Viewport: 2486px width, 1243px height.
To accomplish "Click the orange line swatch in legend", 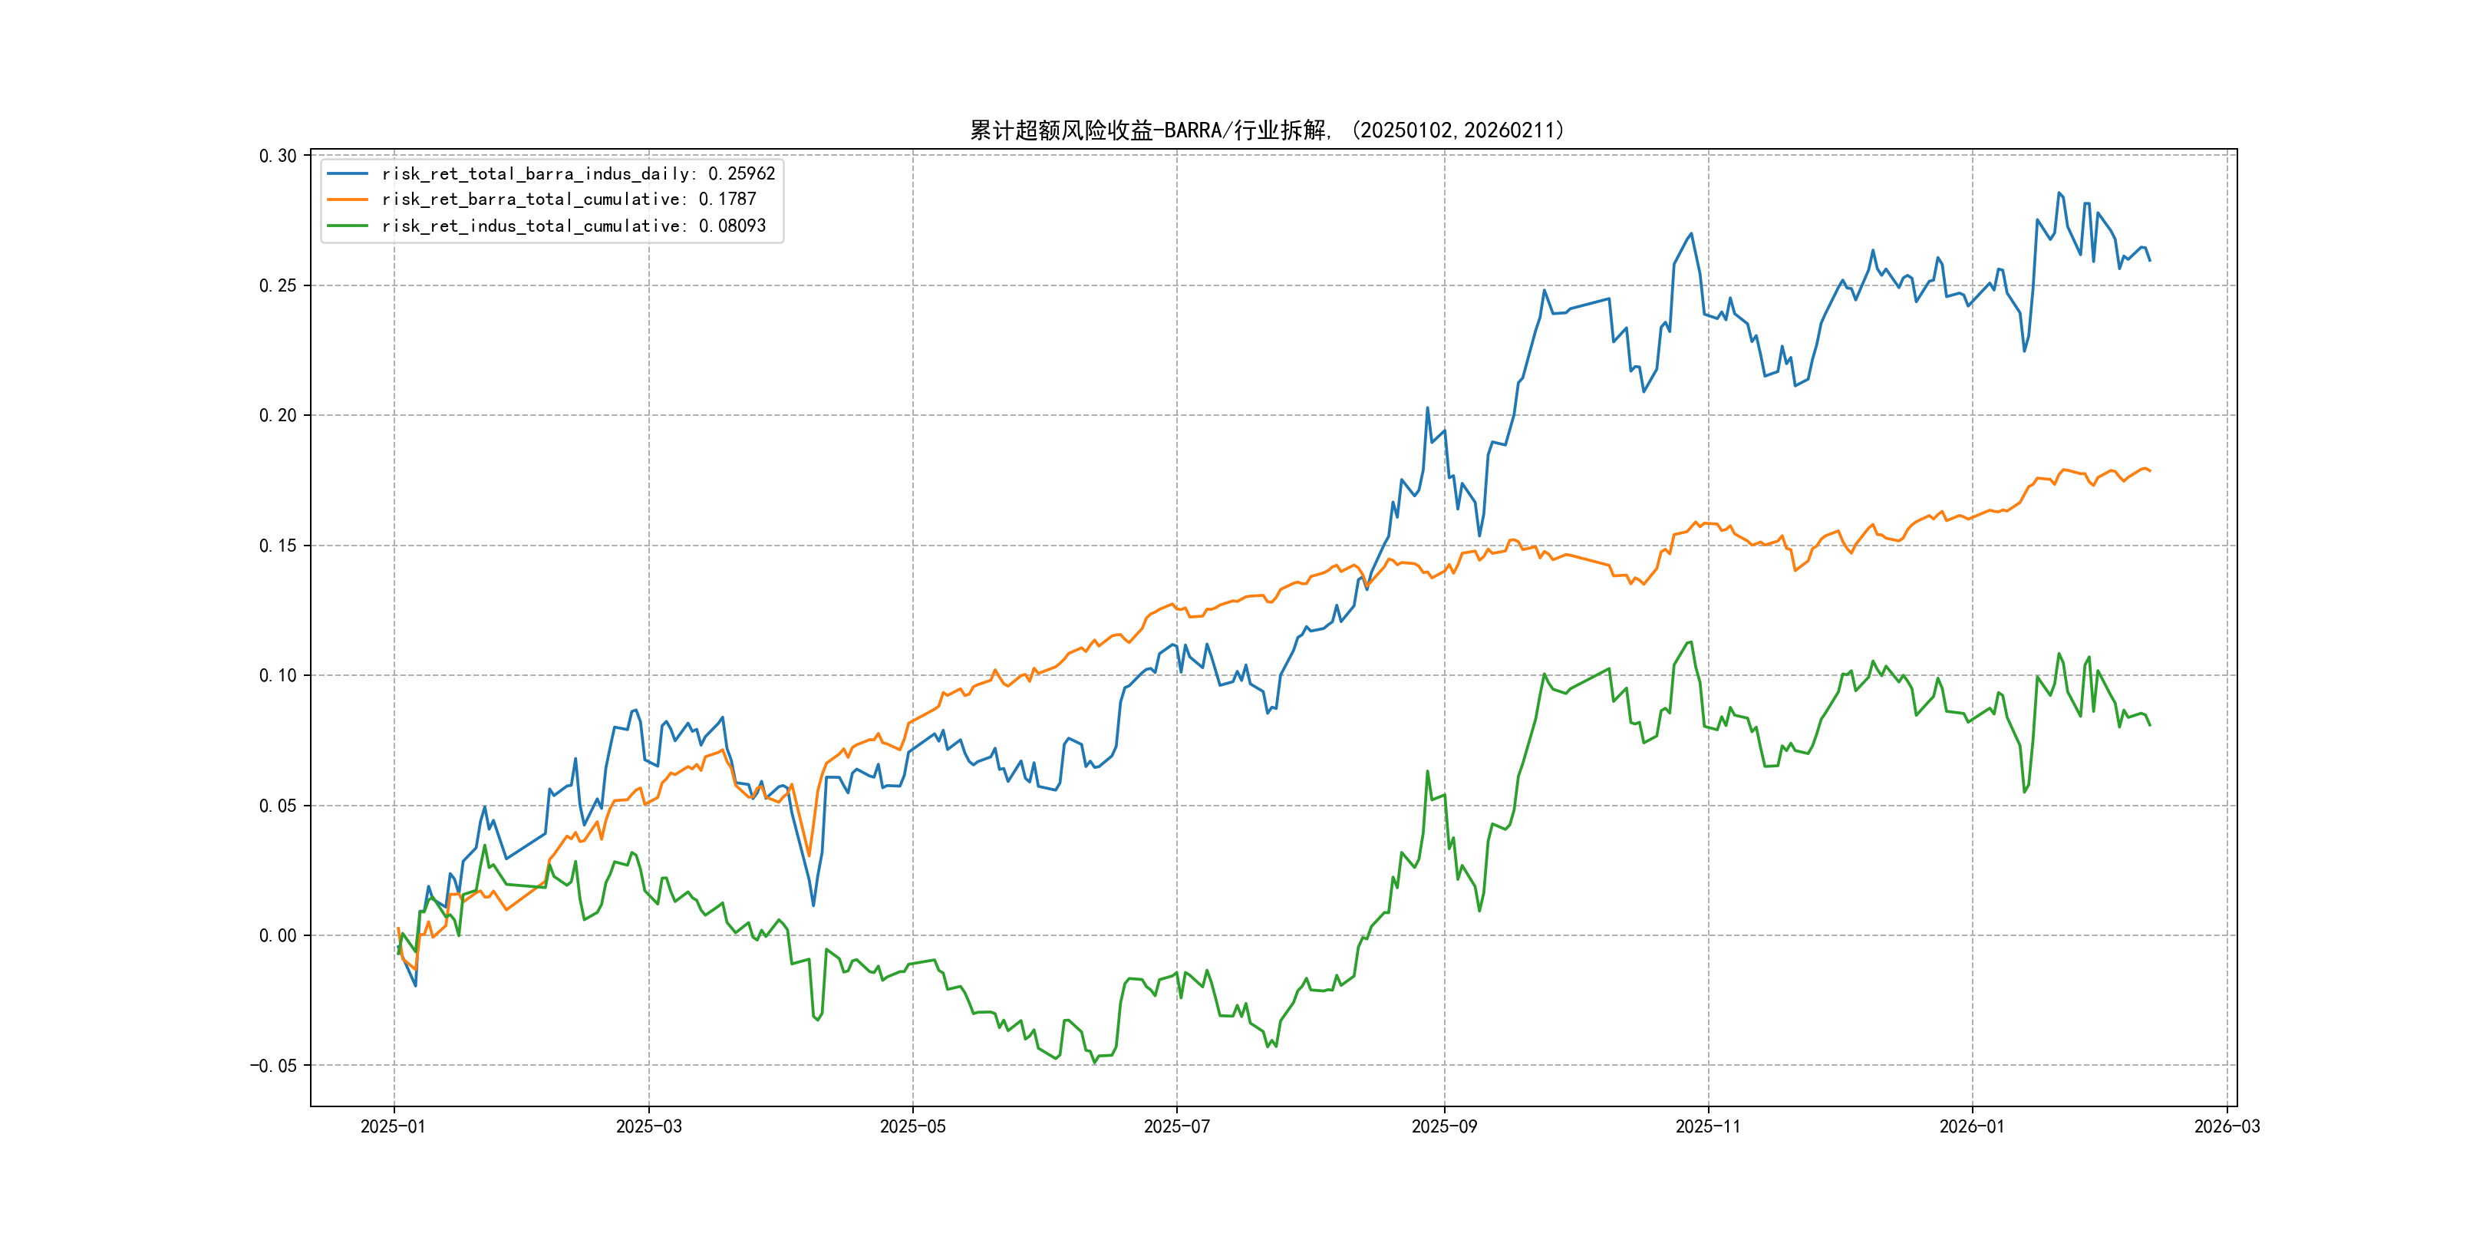I will click(348, 199).
